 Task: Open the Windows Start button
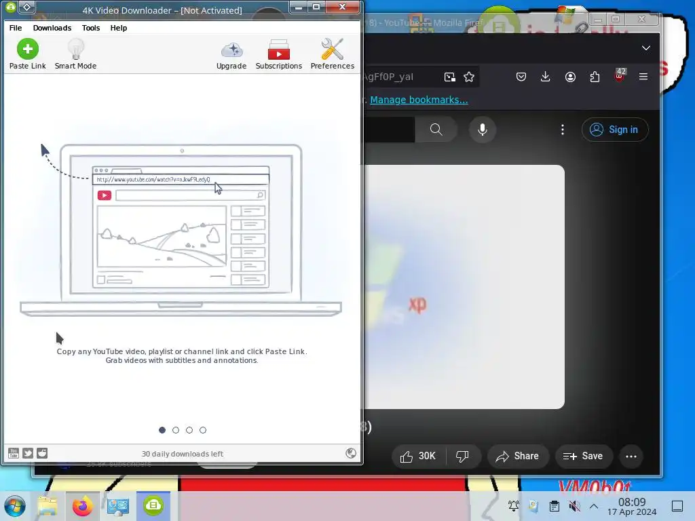pyautogui.click(x=15, y=506)
